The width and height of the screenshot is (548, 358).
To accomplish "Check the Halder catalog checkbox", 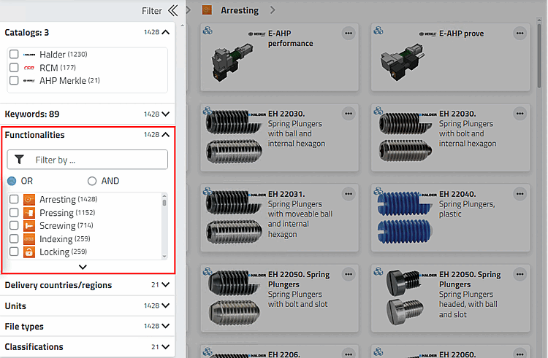I will click(x=14, y=54).
